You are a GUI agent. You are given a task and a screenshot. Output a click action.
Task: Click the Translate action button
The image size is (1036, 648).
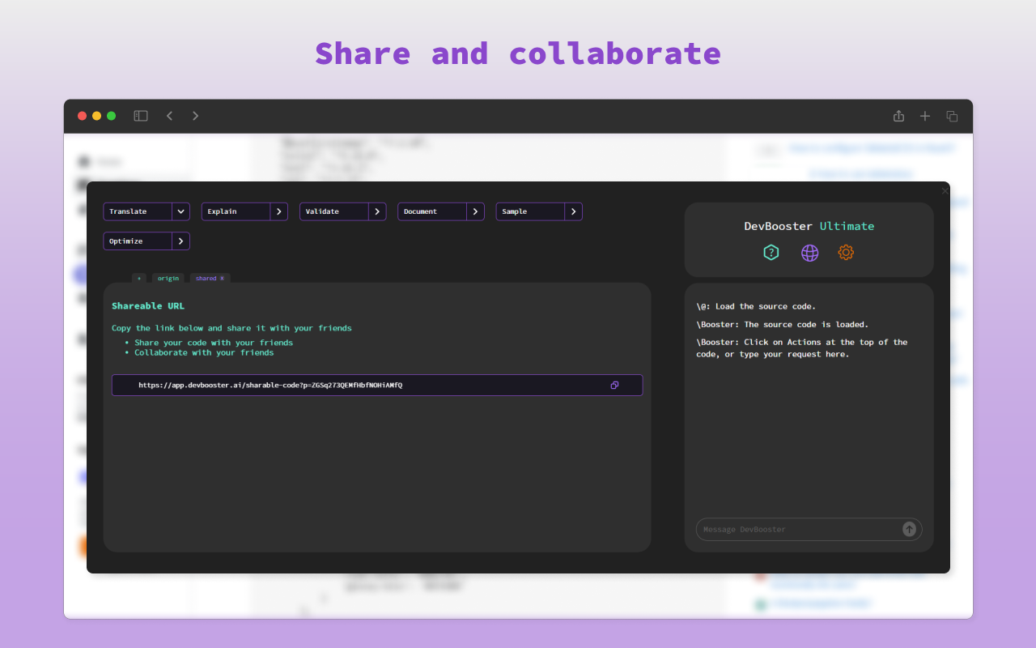tap(138, 211)
